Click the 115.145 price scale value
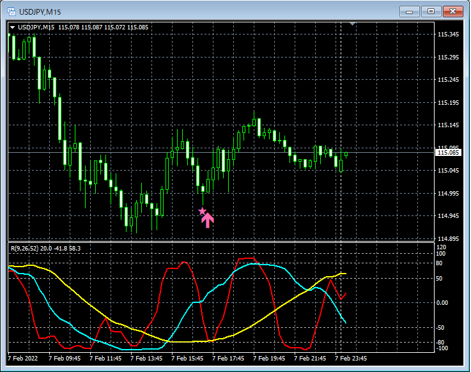 [x=449, y=125]
